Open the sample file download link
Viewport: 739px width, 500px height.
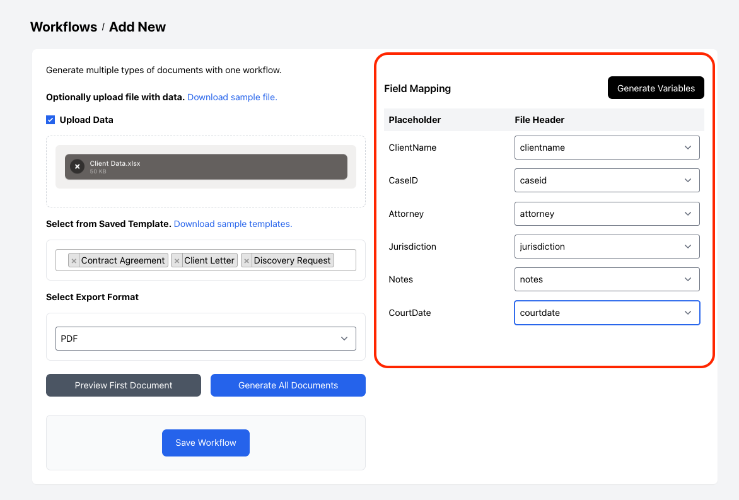(x=231, y=96)
